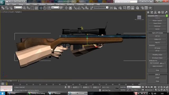The image size is (169, 95).
Task: Open the Material Editor
Action: coord(137,8)
